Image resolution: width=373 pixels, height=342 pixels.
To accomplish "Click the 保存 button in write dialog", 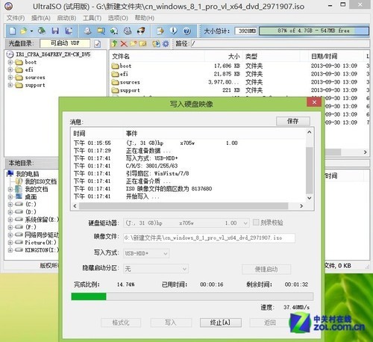I will pyautogui.click(x=293, y=121).
